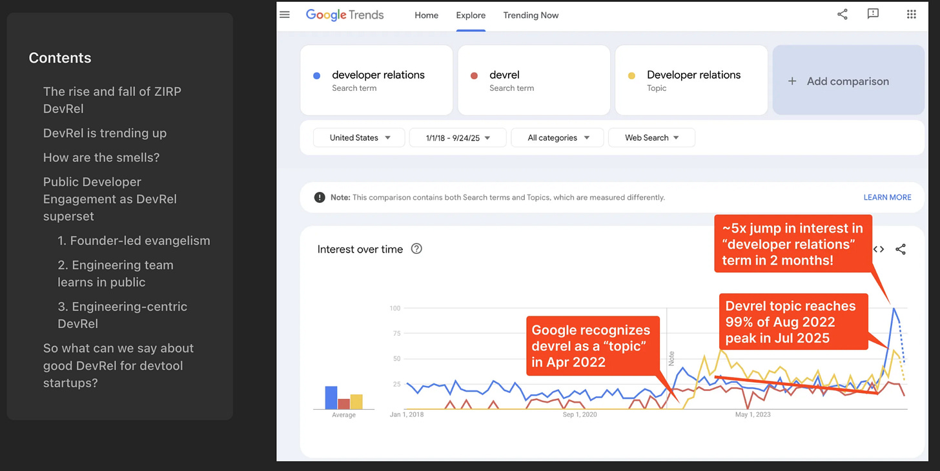Click the Add comparison button
The width and height of the screenshot is (940, 471).
(x=848, y=80)
